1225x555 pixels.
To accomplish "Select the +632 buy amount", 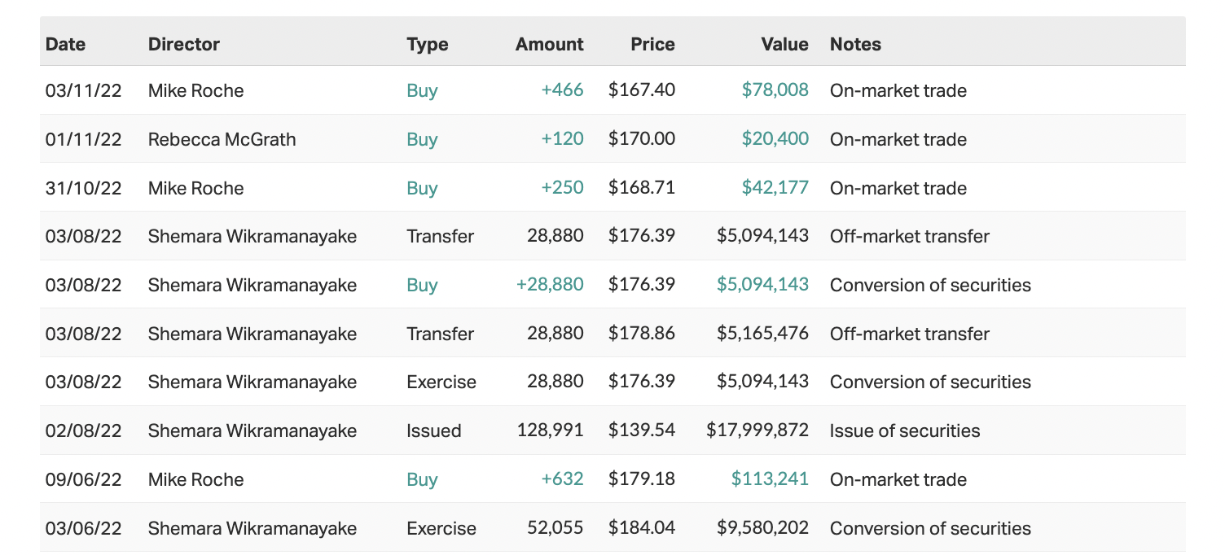I will [562, 479].
